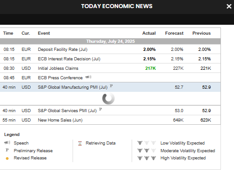Click the 40 min time on Services PMI row
Viewport: 234px width, 172px height.
pyautogui.click(x=9, y=111)
